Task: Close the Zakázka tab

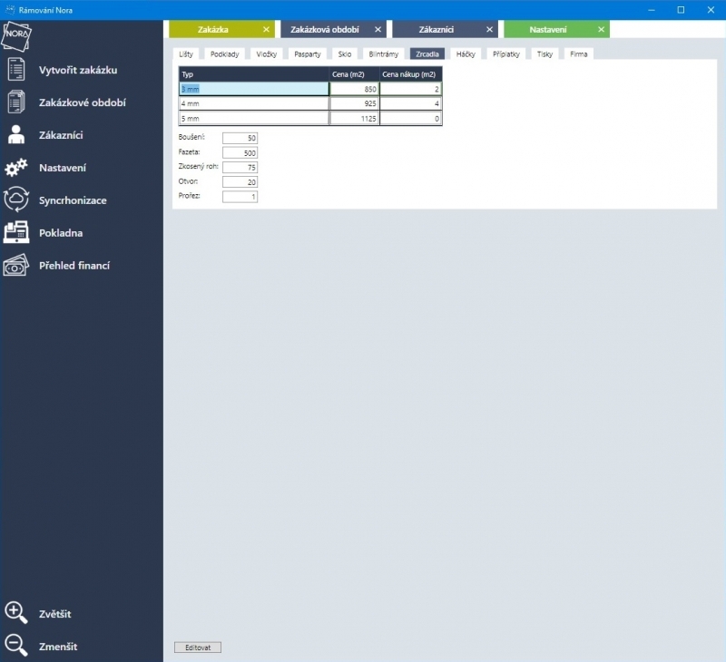Action: (266, 30)
